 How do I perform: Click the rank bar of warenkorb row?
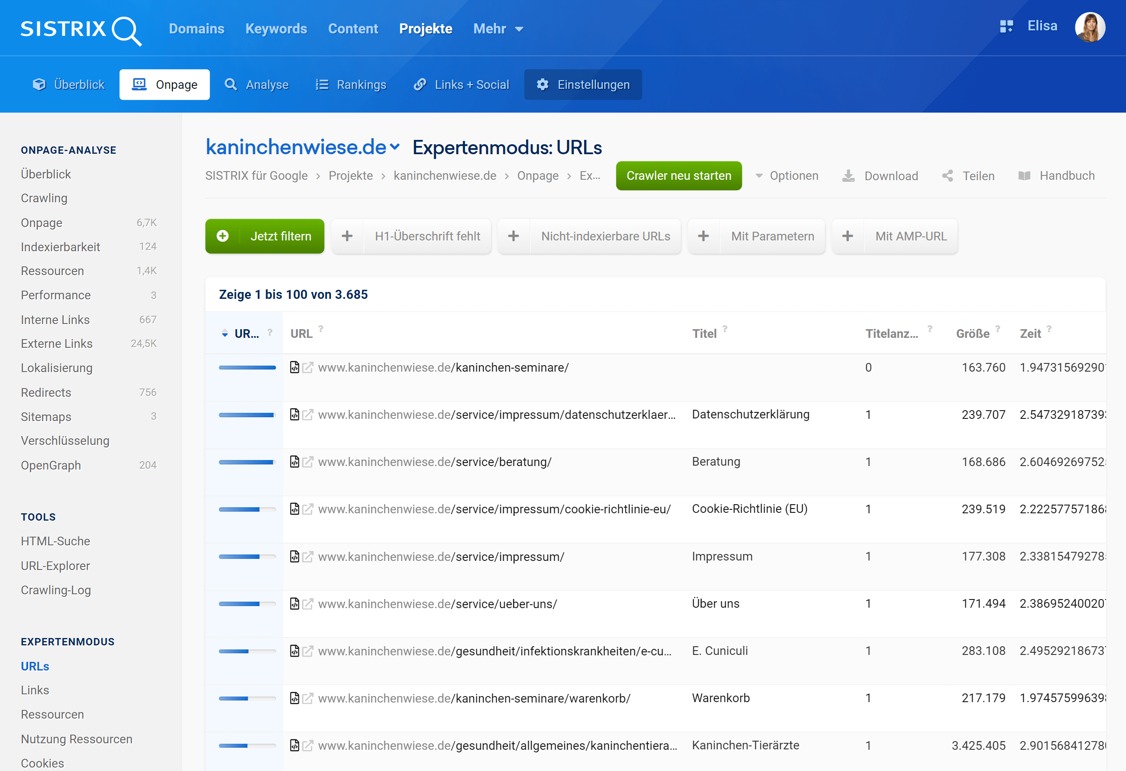coord(247,698)
